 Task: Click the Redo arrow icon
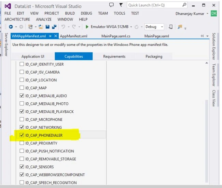point(74,27)
